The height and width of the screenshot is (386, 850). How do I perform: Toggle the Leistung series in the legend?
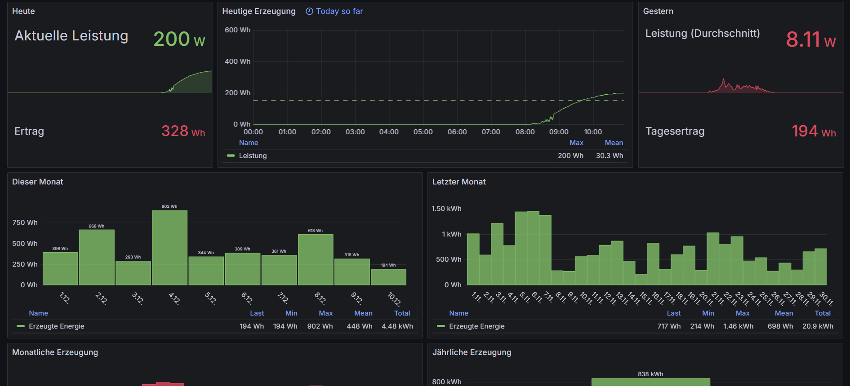pos(253,156)
